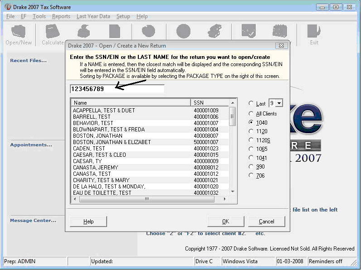This screenshot has width=361, height=270.
Task: Click the list's scroll down arrow
Action: click(x=233, y=192)
